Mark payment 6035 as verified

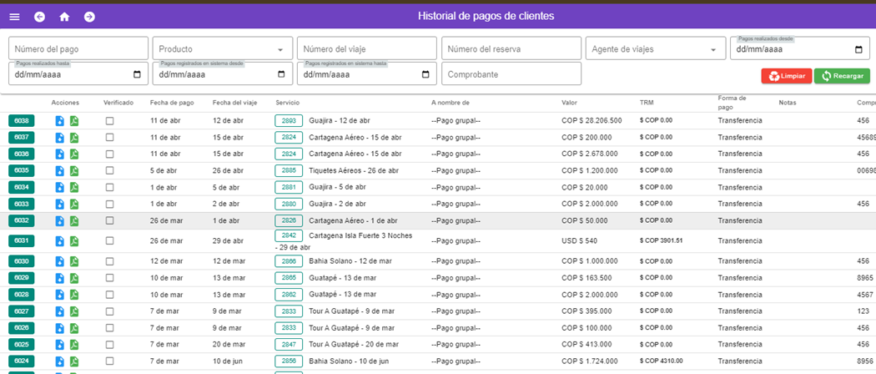point(109,171)
